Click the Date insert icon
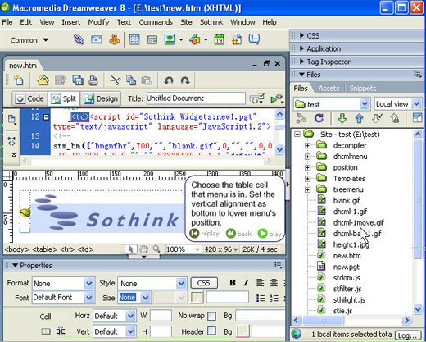Image resolution: width=426 pixels, height=342 pixels. (219, 39)
